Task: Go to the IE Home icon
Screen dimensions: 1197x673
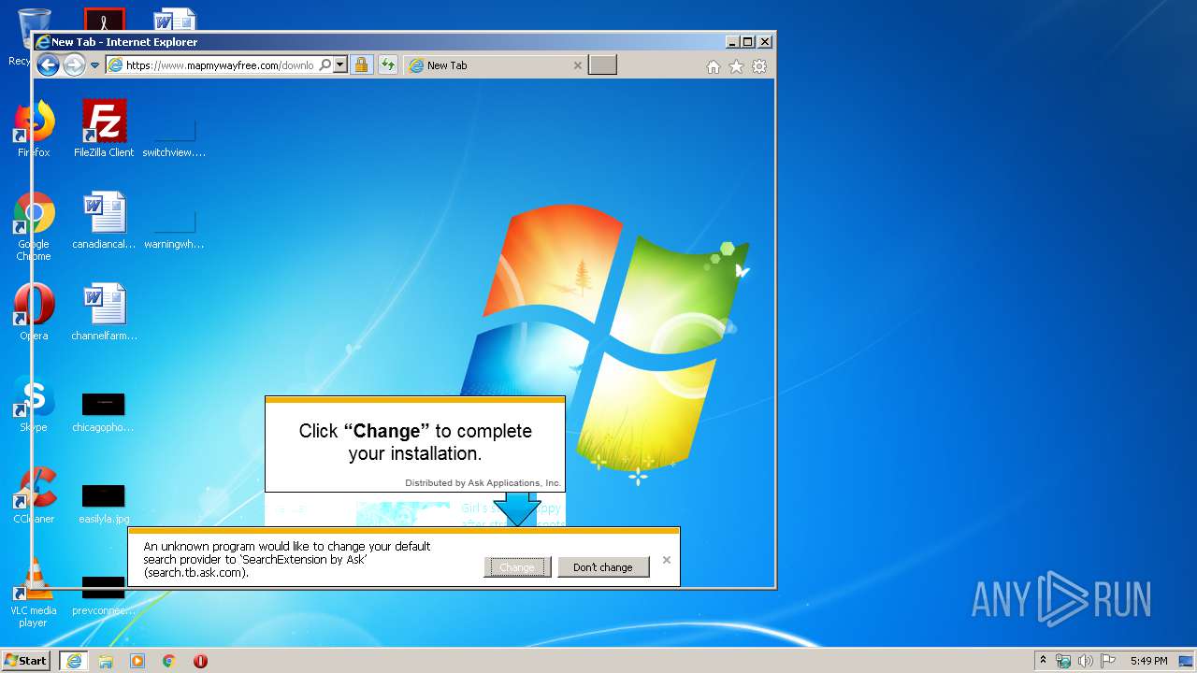Action: point(714,66)
